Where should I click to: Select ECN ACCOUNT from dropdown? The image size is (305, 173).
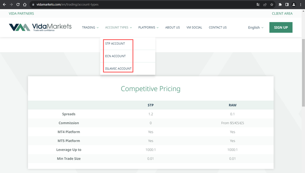128,56
